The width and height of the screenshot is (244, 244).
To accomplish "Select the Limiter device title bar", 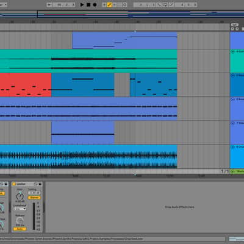I will [27, 184].
